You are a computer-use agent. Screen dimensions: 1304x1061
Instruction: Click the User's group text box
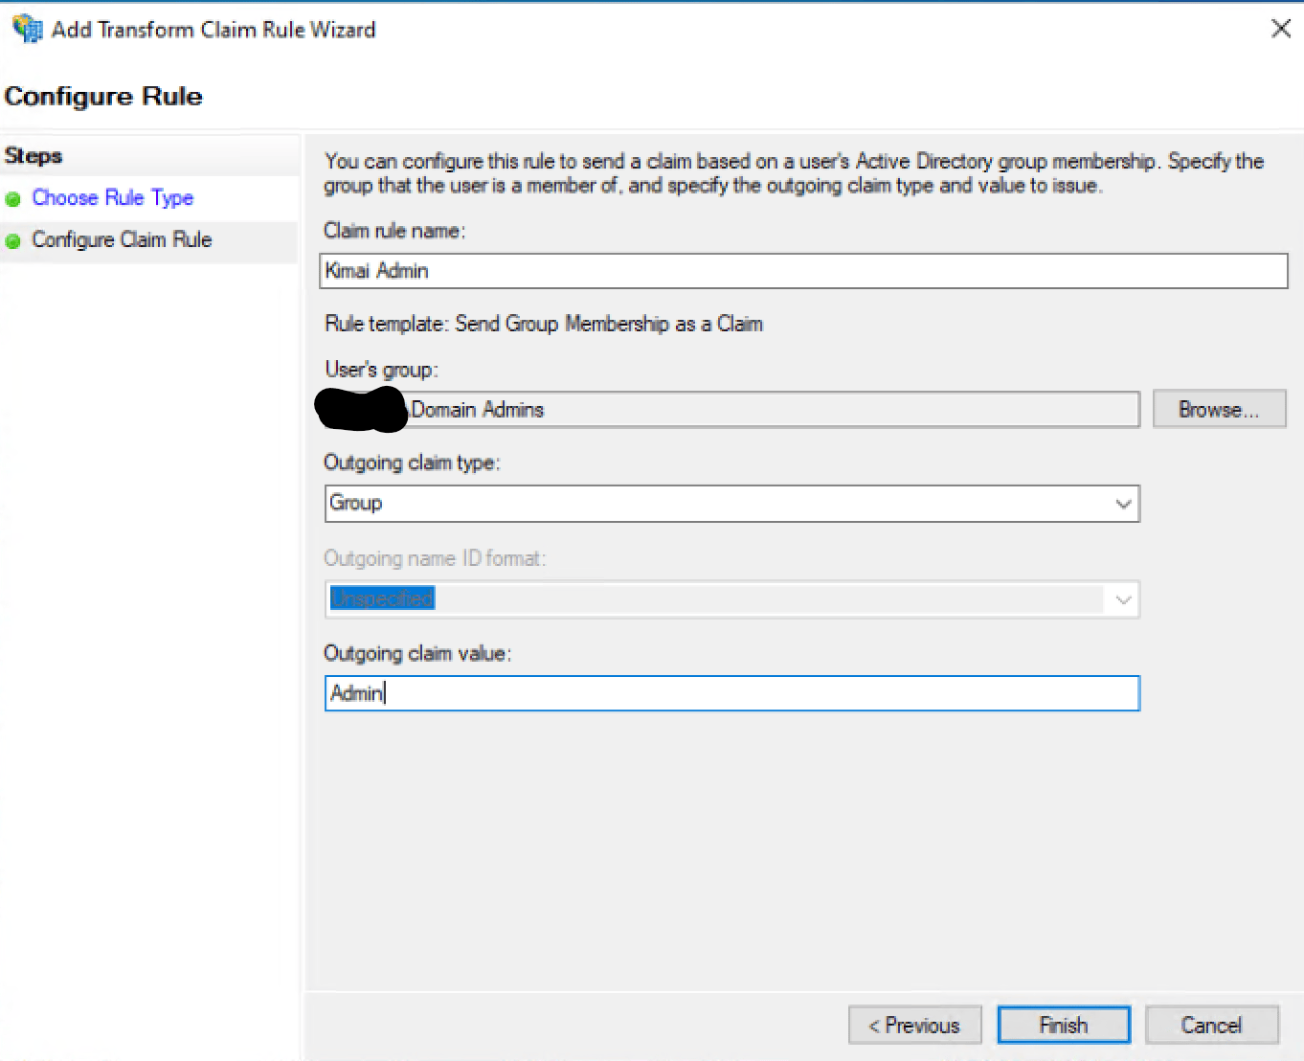pos(731,409)
